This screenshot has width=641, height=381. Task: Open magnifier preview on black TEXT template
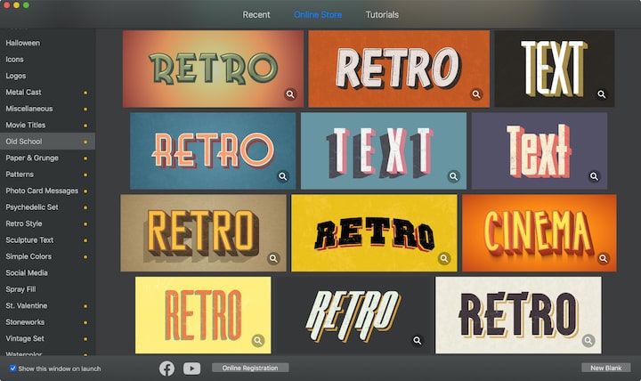click(x=601, y=94)
